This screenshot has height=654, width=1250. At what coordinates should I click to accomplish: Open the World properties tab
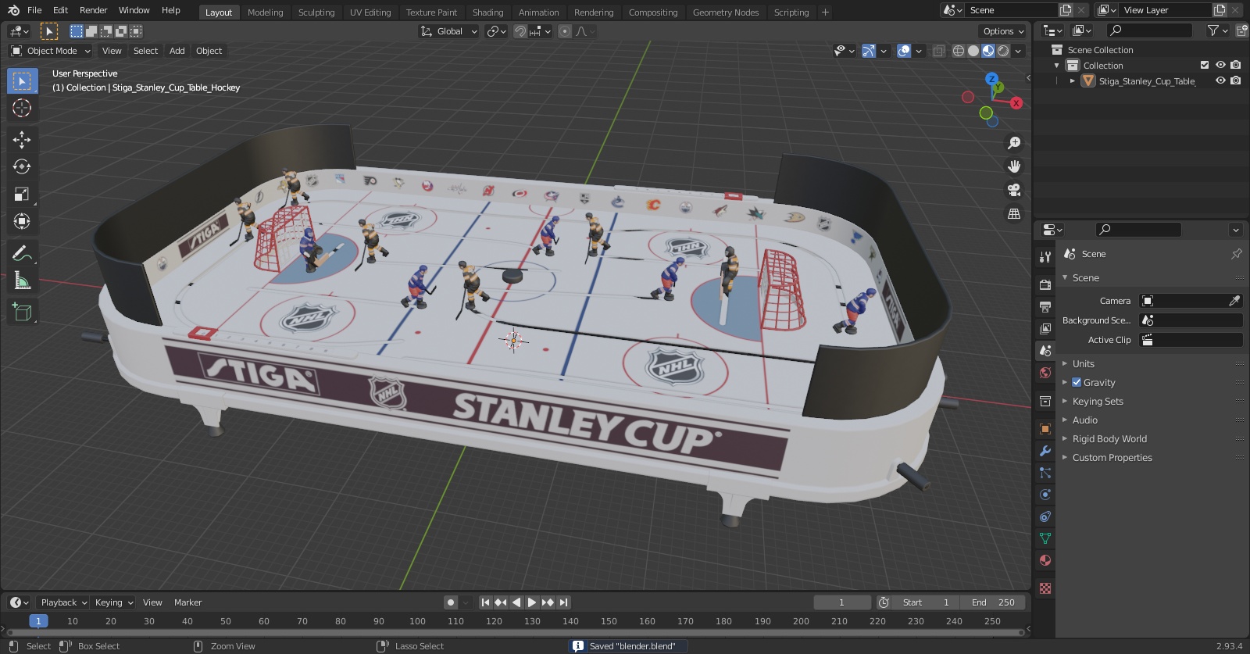coord(1045,373)
